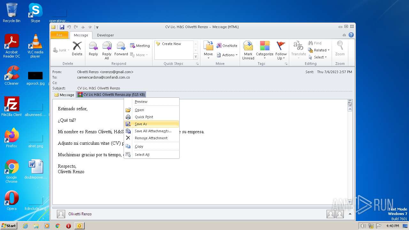Choose Remove Attachment in context menu
Screen dimensions: 409x230
pyautogui.click(x=151, y=138)
